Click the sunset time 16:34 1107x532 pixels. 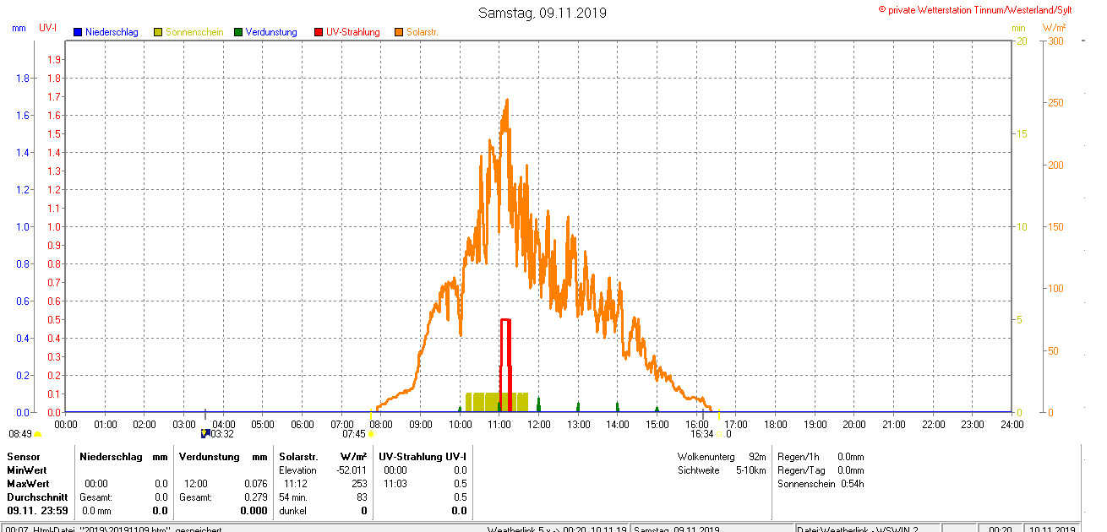(701, 433)
